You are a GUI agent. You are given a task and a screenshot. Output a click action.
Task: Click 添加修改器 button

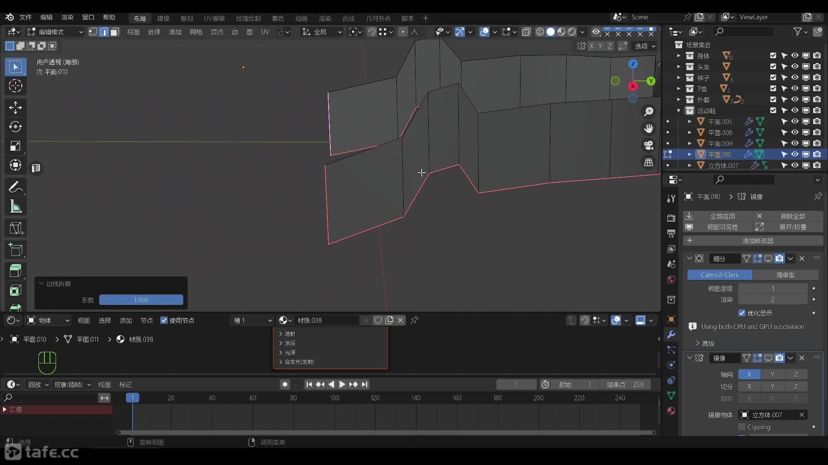753,240
